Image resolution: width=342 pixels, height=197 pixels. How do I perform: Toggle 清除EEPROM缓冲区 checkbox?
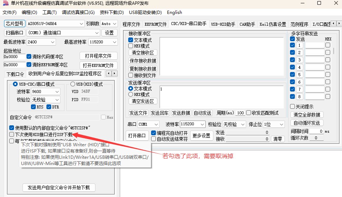pos(29,65)
